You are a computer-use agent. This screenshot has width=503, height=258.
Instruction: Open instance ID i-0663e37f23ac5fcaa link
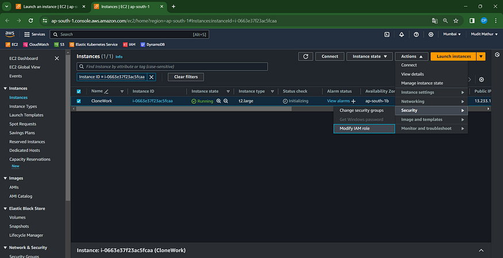click(x=152, y=101)
